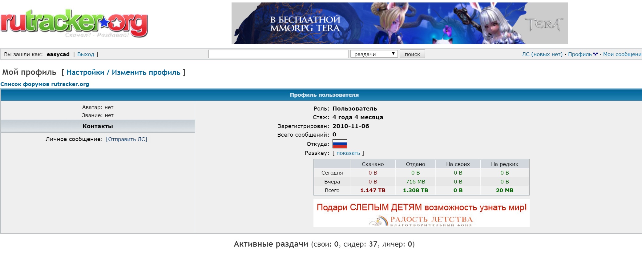Click the Passkey label

point(317,153)
